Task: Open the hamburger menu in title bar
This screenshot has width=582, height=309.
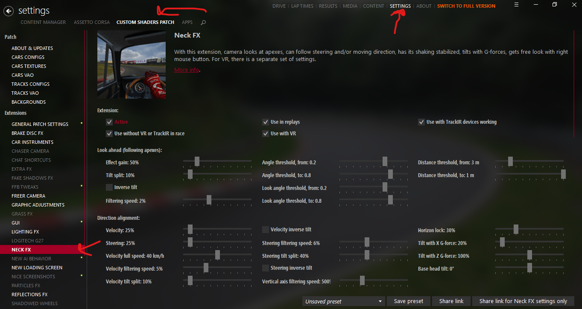Action: (x=516, y=5)
